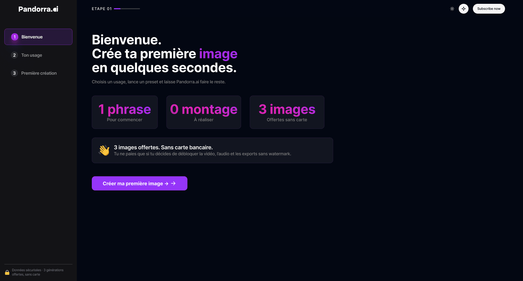Click the 3 images offertes banner text
This screenshot has height=281, width=523.
click(163, 147)
